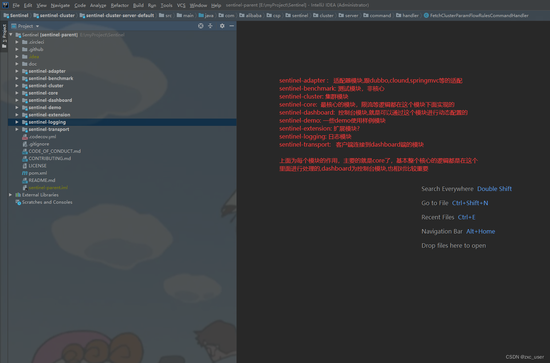The height and width of the screenshot is (363, 550).
Task: Toggle the 1: Project side tool tab
Action: click(x=4, y=36)
